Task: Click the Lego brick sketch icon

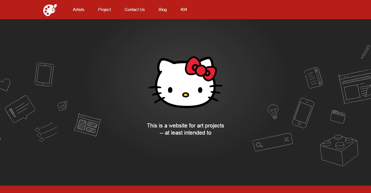Action: click(339, 150)
